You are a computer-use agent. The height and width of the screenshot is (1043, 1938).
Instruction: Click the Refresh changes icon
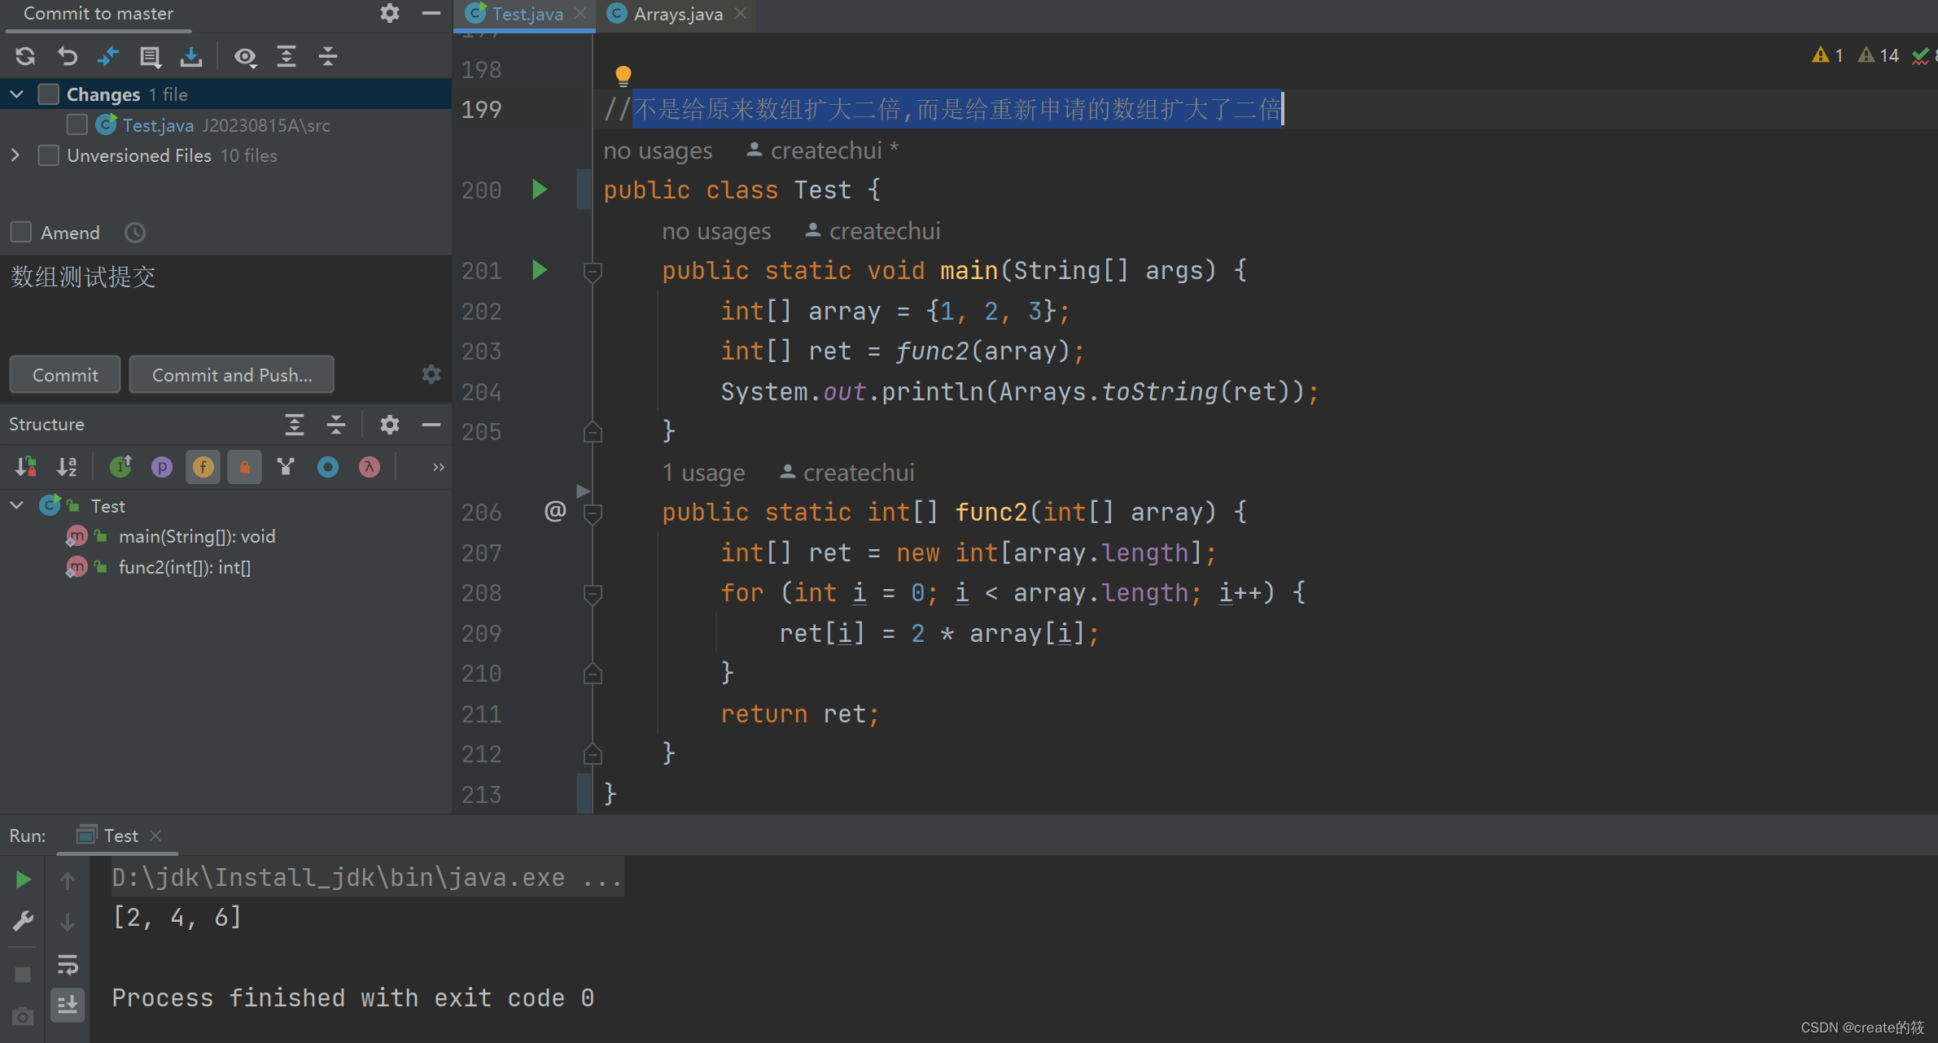25,56
